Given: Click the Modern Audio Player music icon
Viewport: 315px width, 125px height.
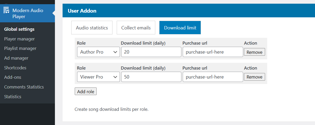Looking at the screenshot, I should pos(6,11).
